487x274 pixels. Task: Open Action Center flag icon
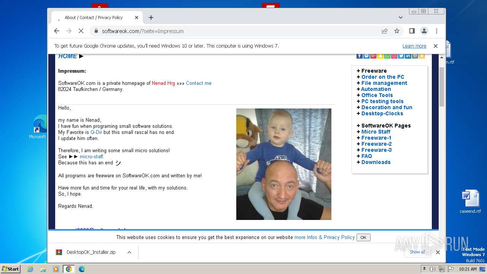coord(451,269)
